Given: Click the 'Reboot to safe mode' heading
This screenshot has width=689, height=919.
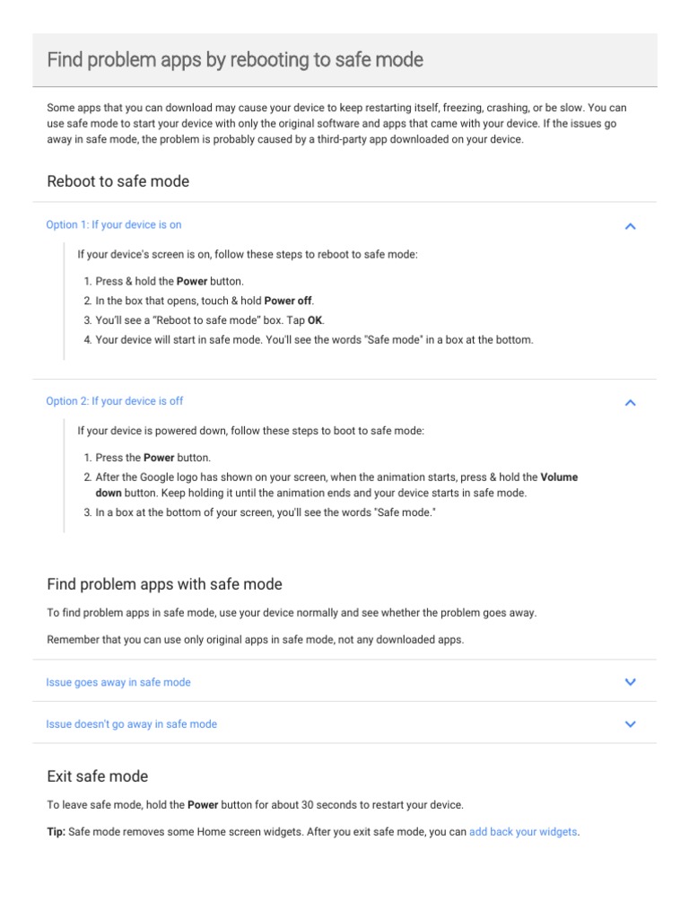Looking at the screenshot, I should click(118, 181).
